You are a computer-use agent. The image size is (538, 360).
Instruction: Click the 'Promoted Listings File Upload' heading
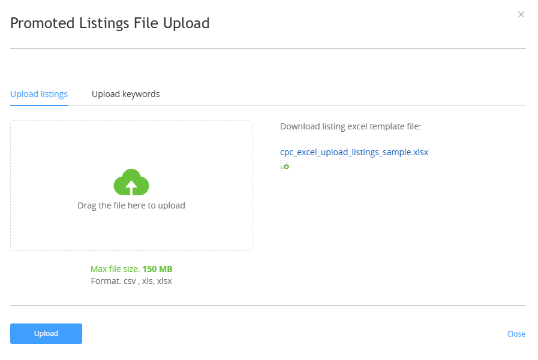pos(110,23)
